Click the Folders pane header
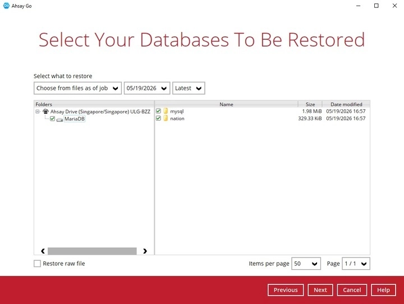The height and width of the screenshot is (304, 404). tap(94, 104)
